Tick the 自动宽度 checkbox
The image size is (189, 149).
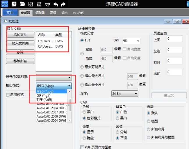tap(124, 49)
